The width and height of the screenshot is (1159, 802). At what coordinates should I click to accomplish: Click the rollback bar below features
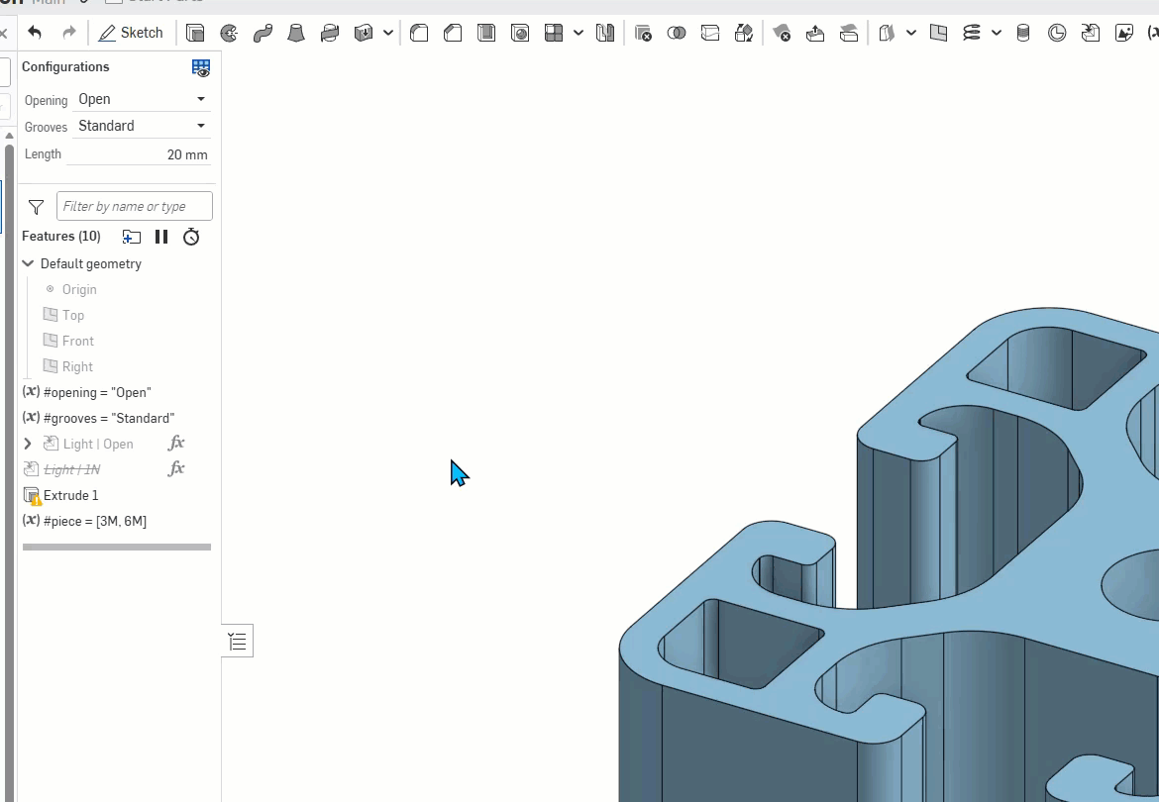[x=117, y=548]
